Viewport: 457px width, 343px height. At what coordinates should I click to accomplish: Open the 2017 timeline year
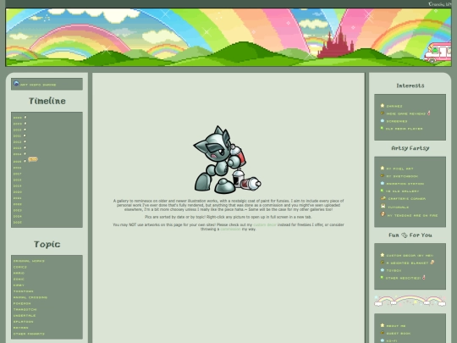click(18, 174)
